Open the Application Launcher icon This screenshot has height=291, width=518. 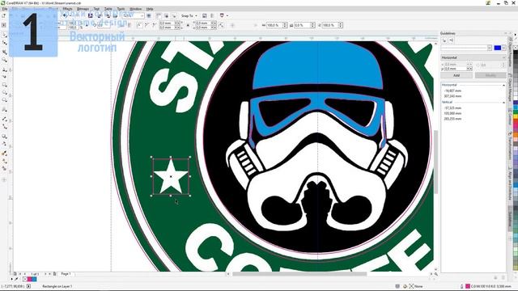223,15
